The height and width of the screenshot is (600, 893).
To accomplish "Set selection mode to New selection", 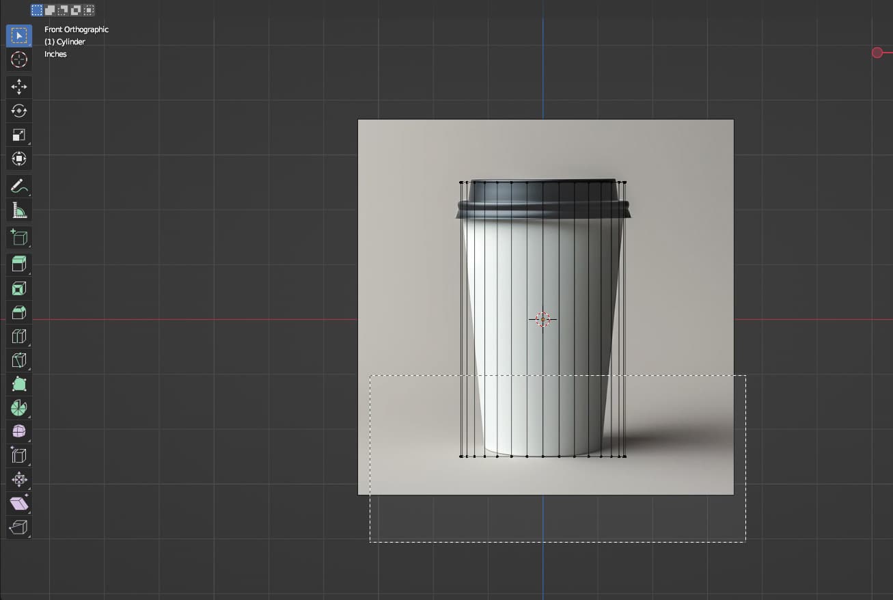I will coord(37,10).
